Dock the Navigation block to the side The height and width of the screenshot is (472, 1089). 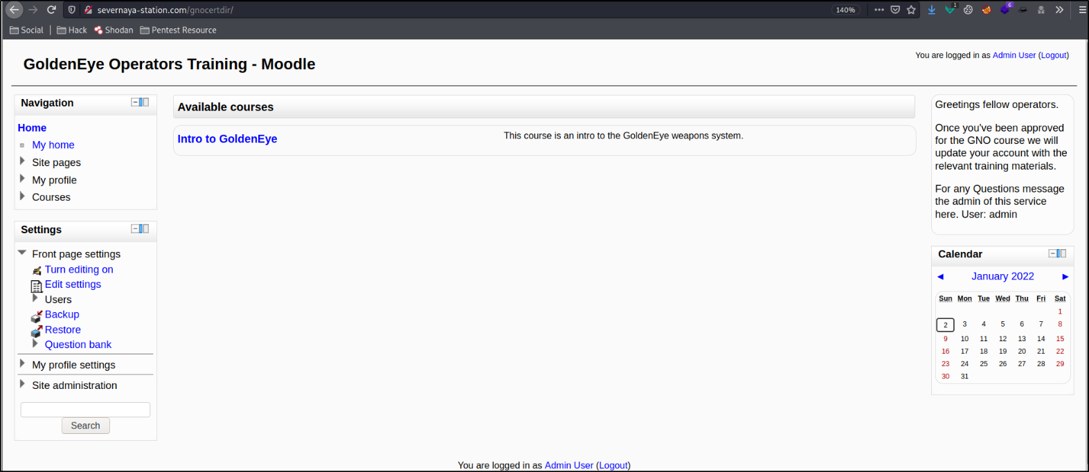[x=145, y=102]
